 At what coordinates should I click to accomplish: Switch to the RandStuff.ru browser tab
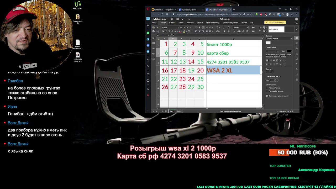pos(164,9)
